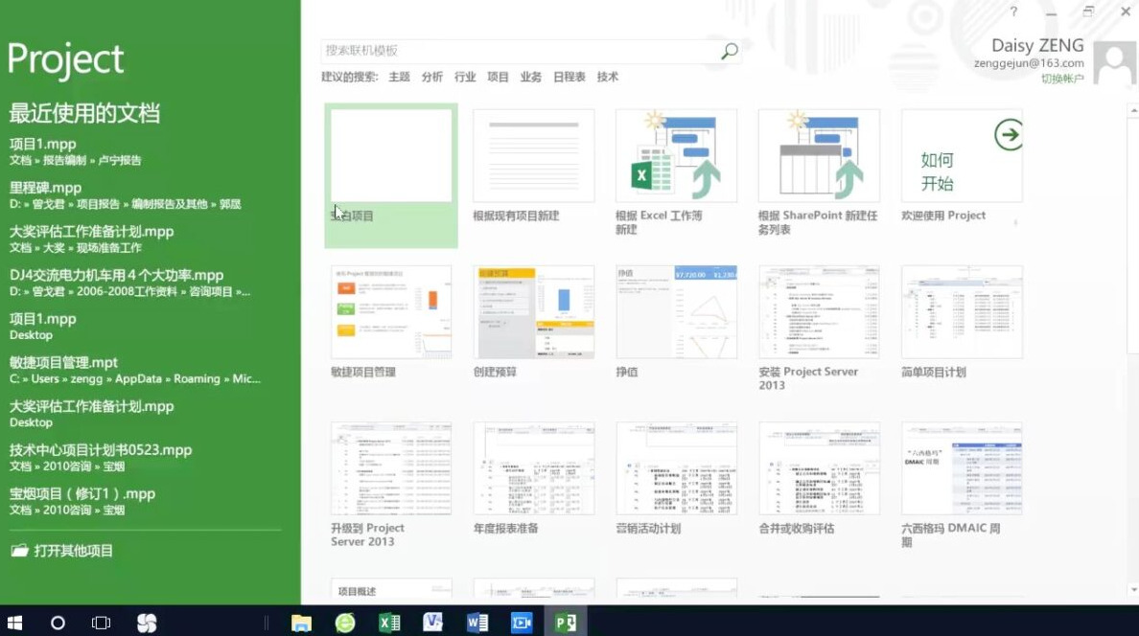Choose the 创建预算 template
Screen dimensions: 1139x636
(534, 323)
